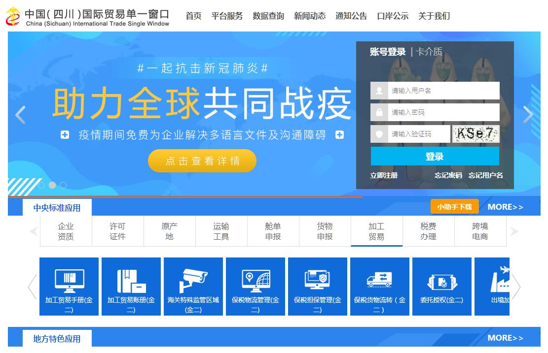Click the 保税货物流转 truck icon
Image resolution: width=548 pixels, height=353 pixels.
coord(379,279)
